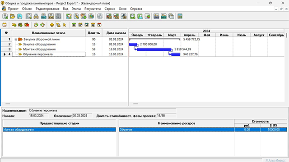Viewport: 289px width, 162px height.
Task: Switch the Gantt scale to weeks with the W icon
Action: pos(80,25)
